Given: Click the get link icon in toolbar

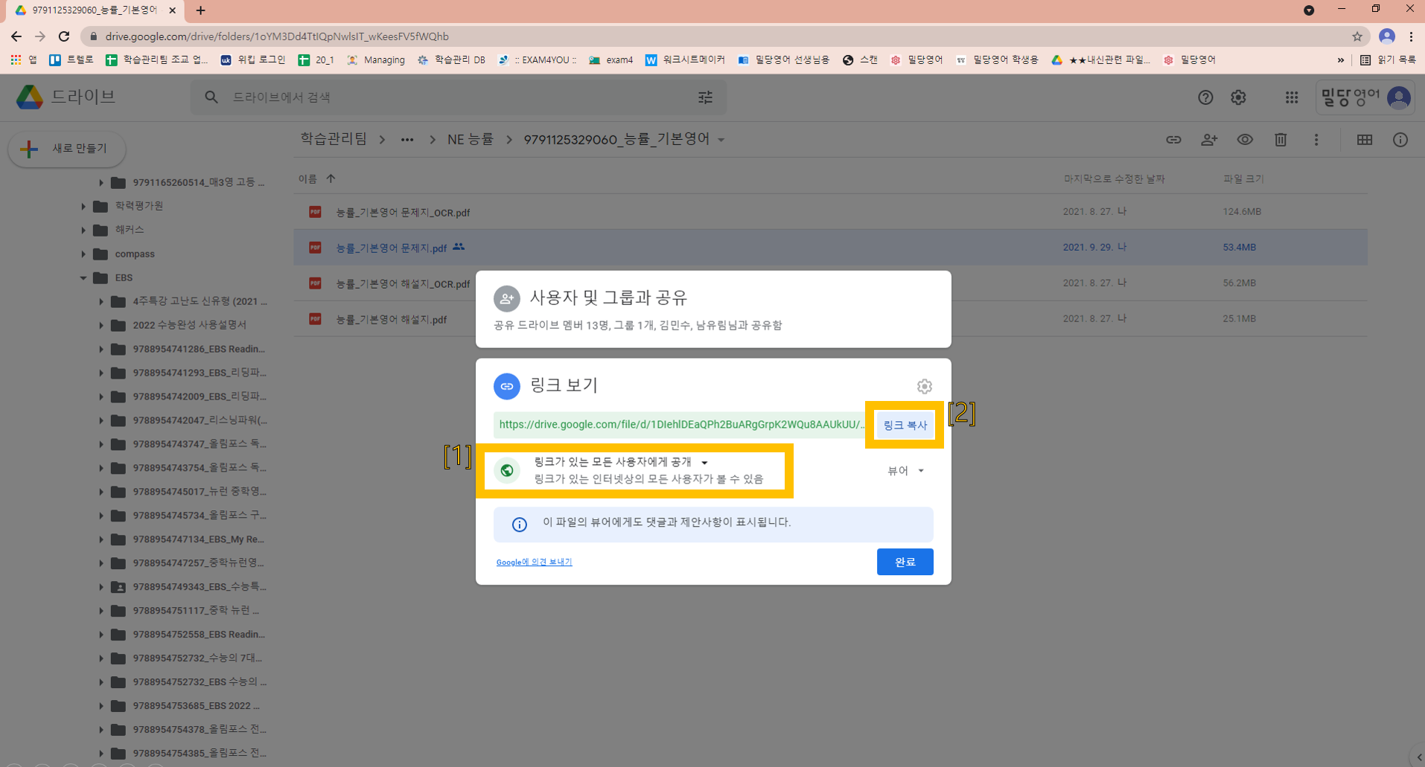Looking at the screenshot, I should (x=1173, y=140).
